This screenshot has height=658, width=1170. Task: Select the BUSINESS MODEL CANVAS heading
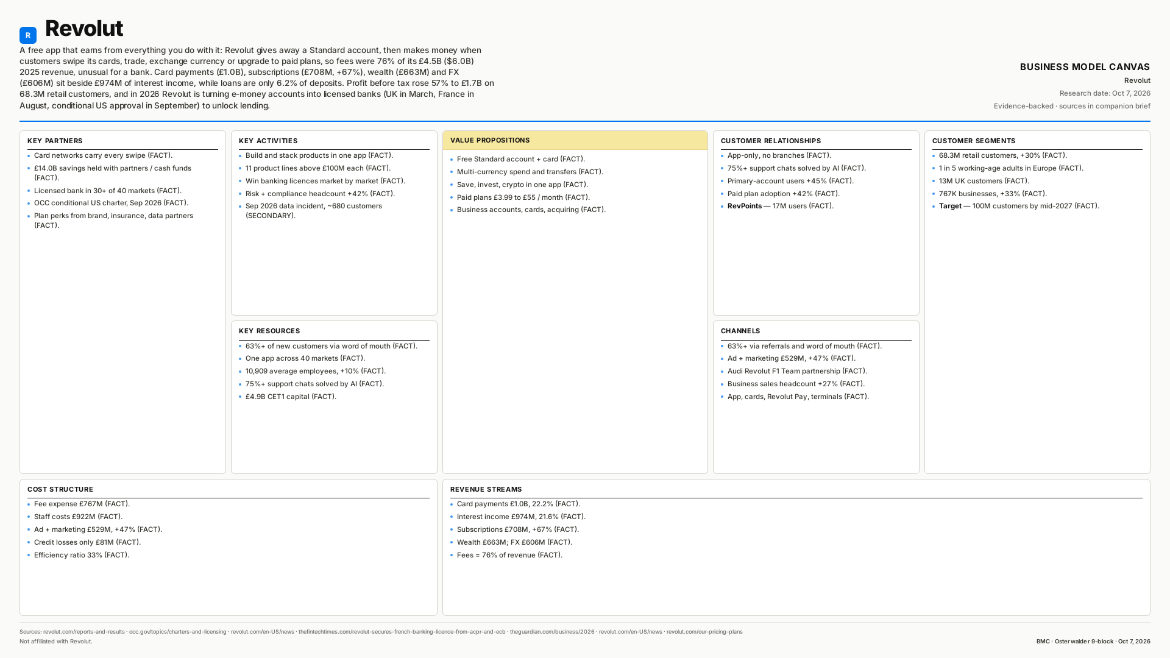point(1085,67)
